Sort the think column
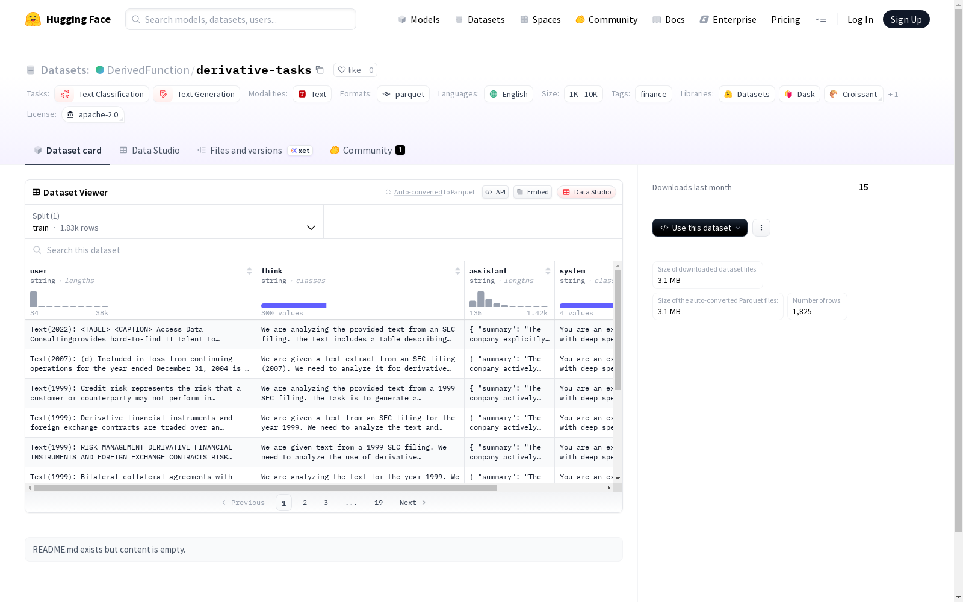This screenshot has height=602, width=963. [x=457, y=271]
